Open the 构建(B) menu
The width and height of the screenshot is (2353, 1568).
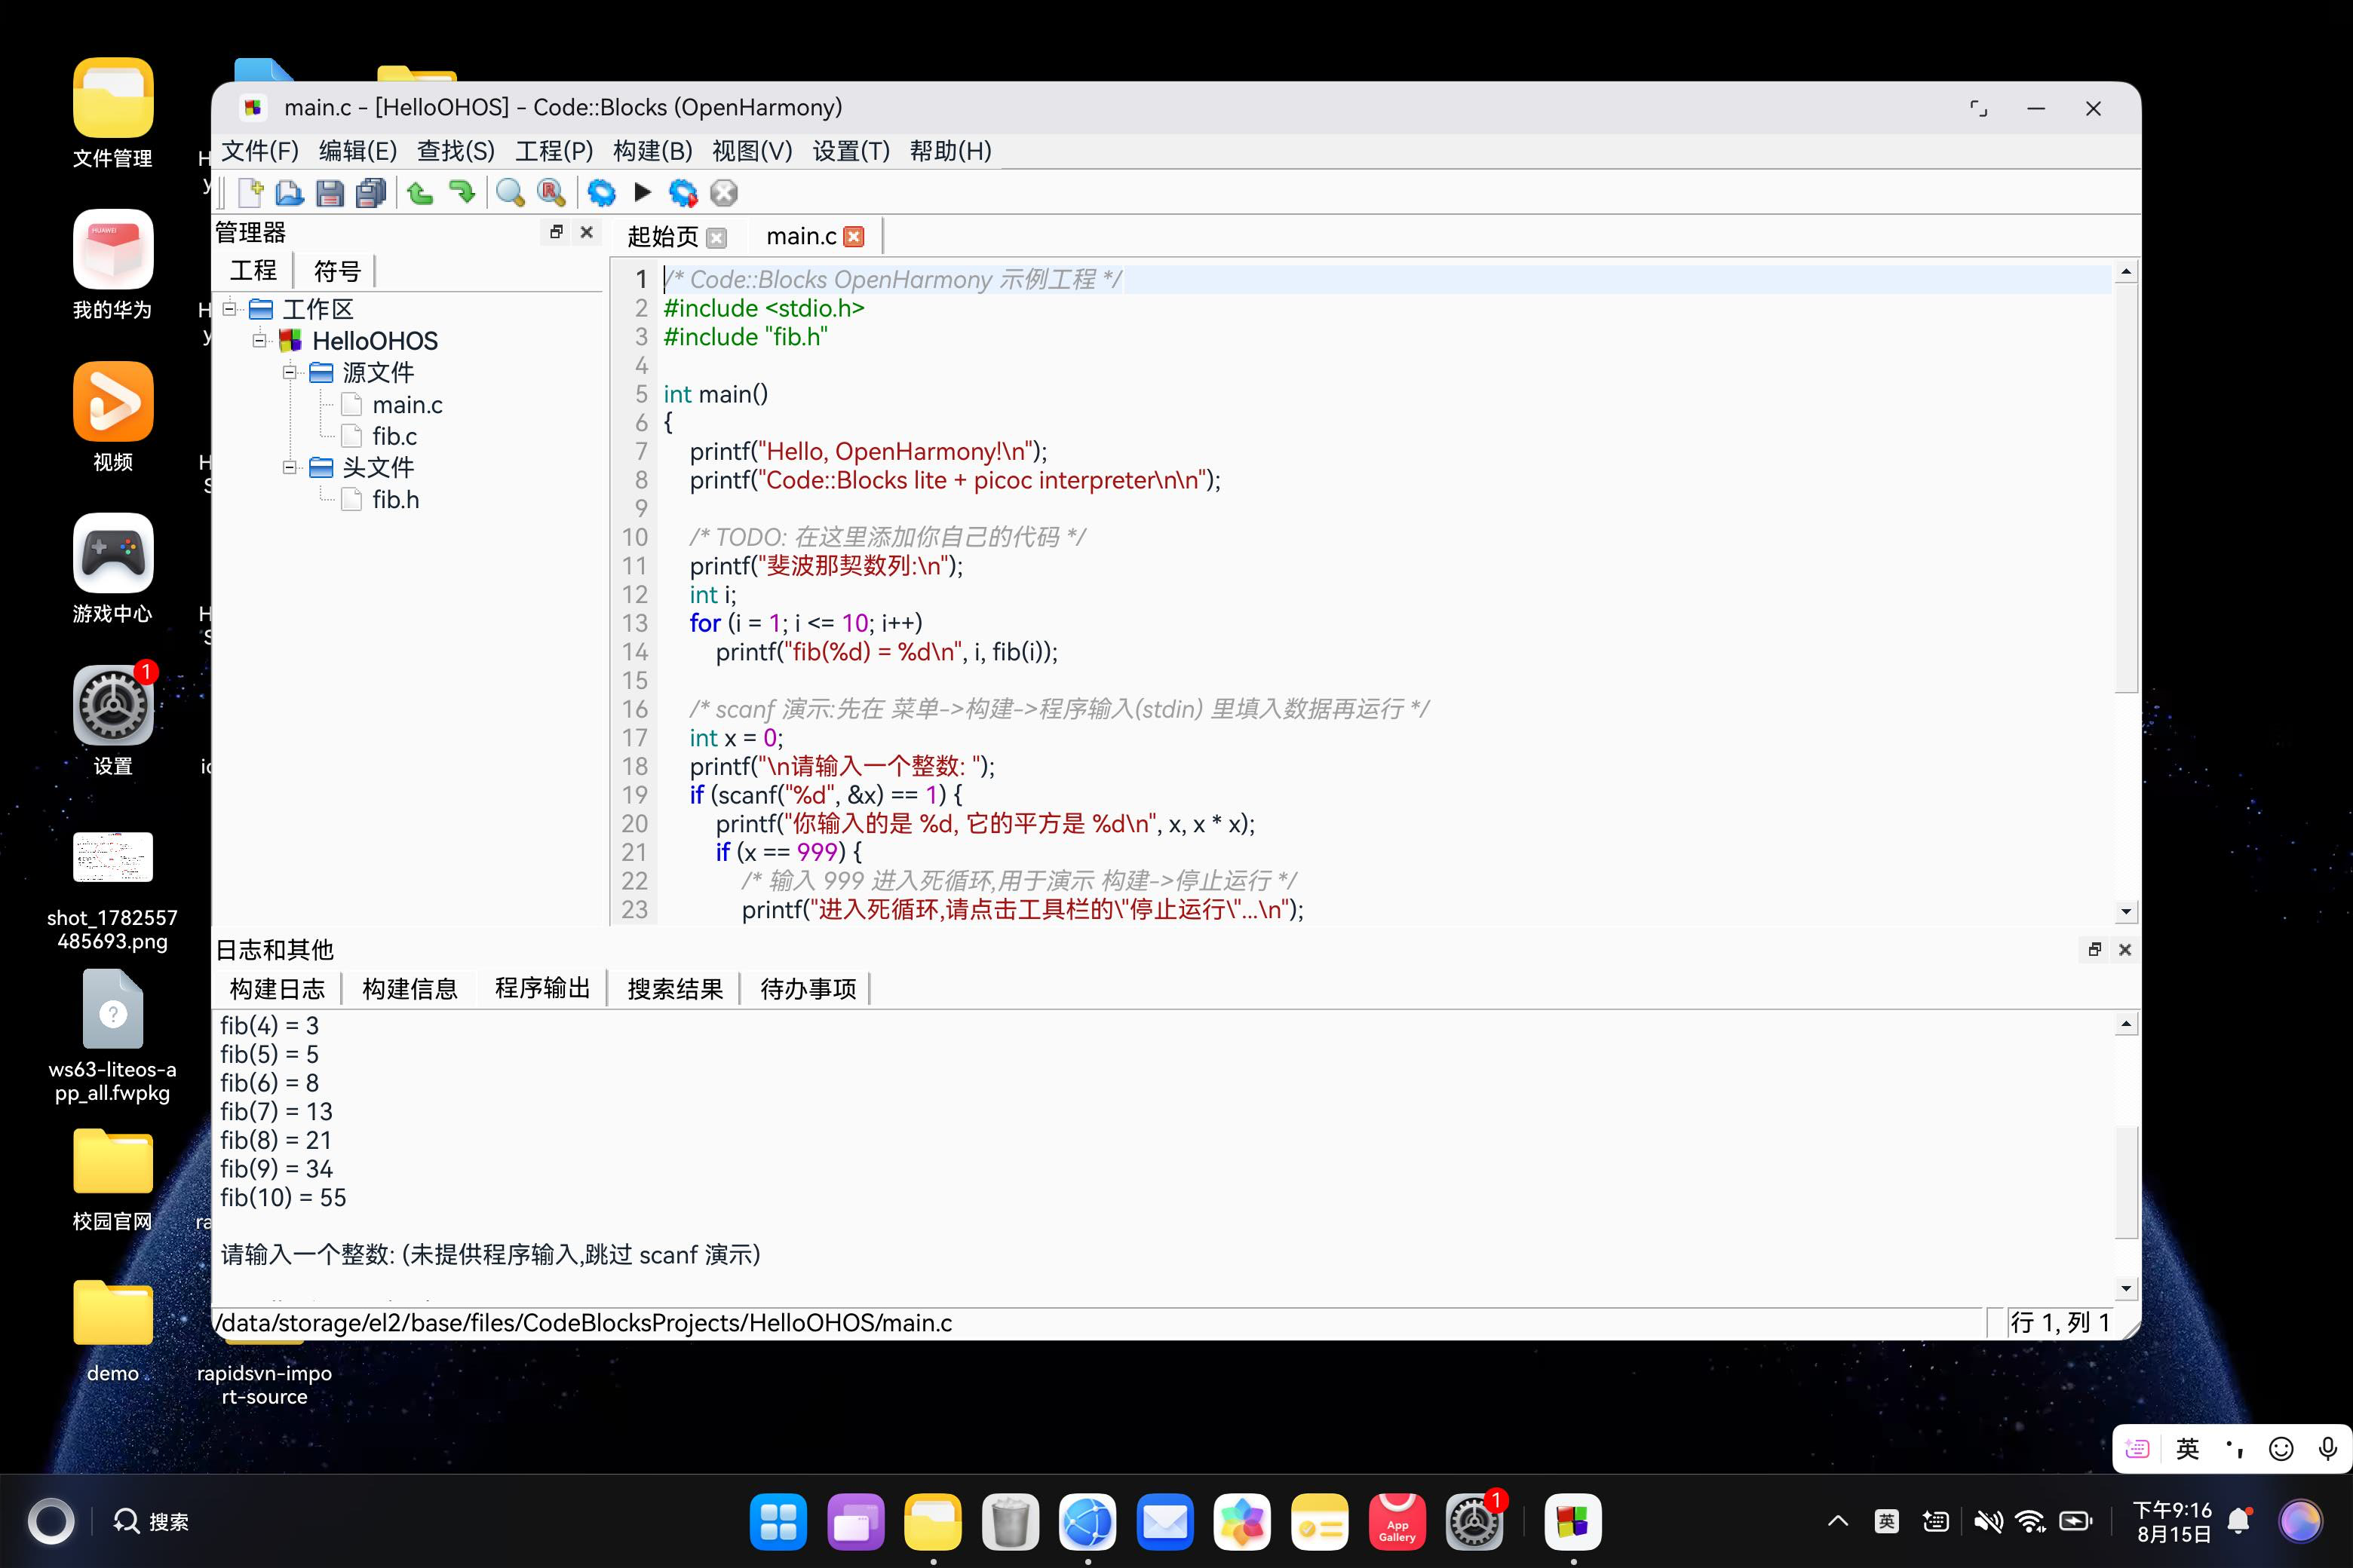[653, 151]
